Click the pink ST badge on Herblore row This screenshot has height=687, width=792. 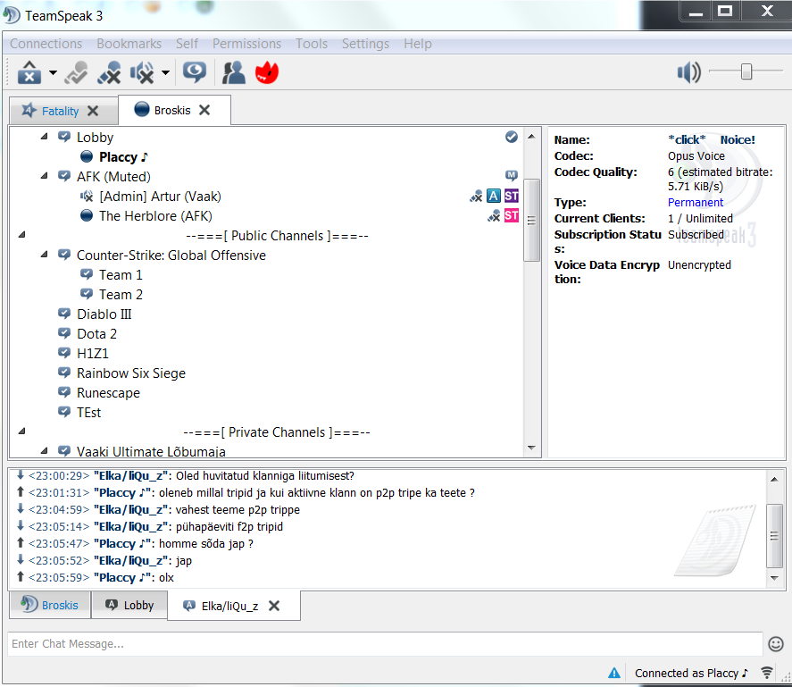pos(511,216)
